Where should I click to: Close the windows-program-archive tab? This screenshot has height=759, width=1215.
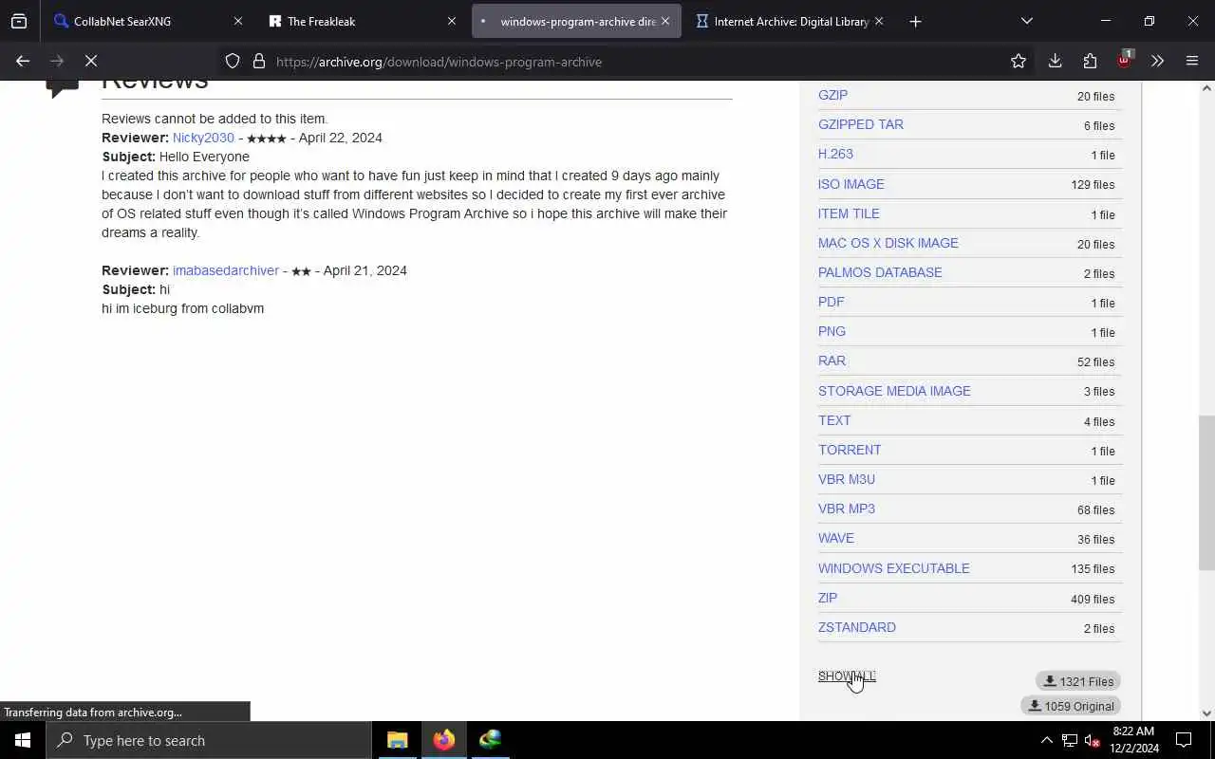click(665, 21)
